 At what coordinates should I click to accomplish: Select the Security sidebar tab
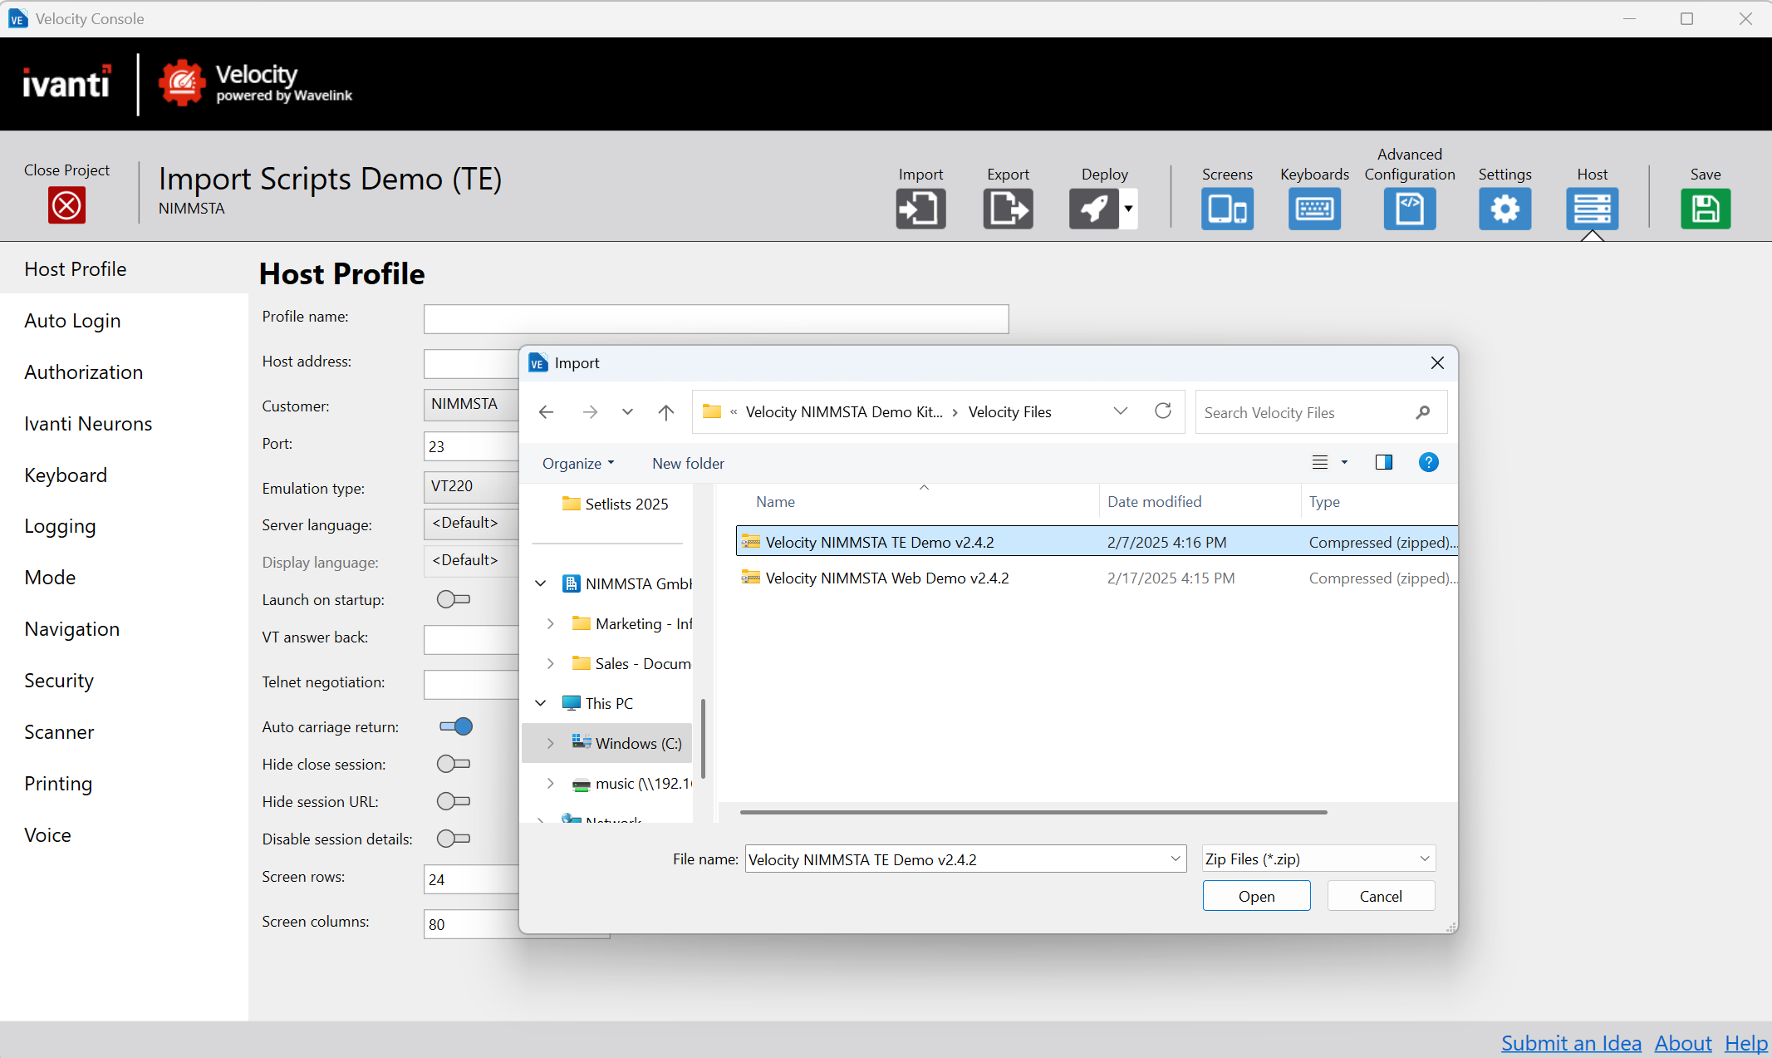pyautogui.click(x=125, y=681)
